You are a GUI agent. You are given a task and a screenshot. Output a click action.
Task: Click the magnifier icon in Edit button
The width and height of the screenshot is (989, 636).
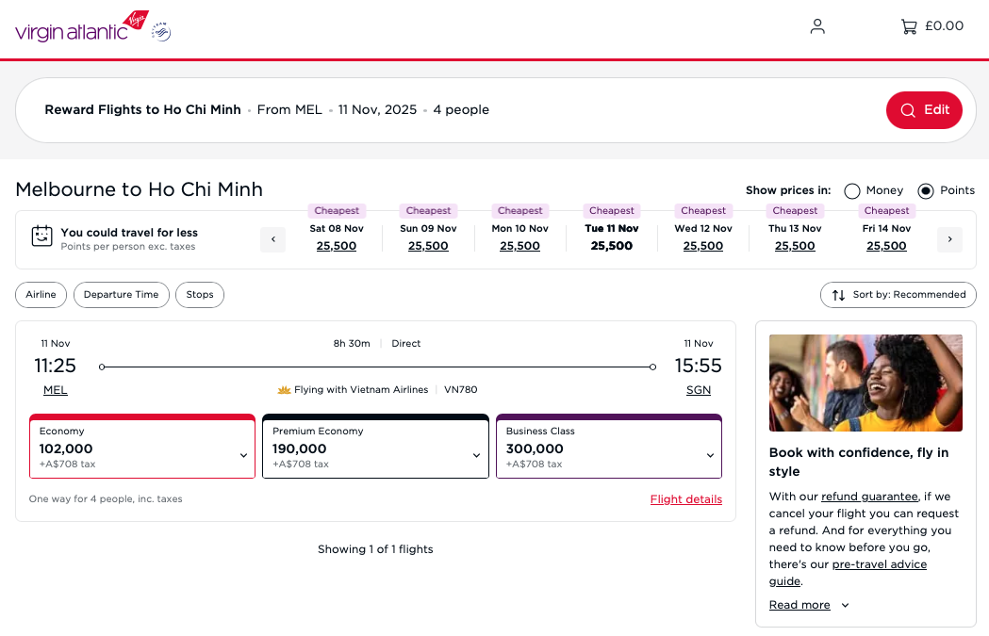pos(908,110)
